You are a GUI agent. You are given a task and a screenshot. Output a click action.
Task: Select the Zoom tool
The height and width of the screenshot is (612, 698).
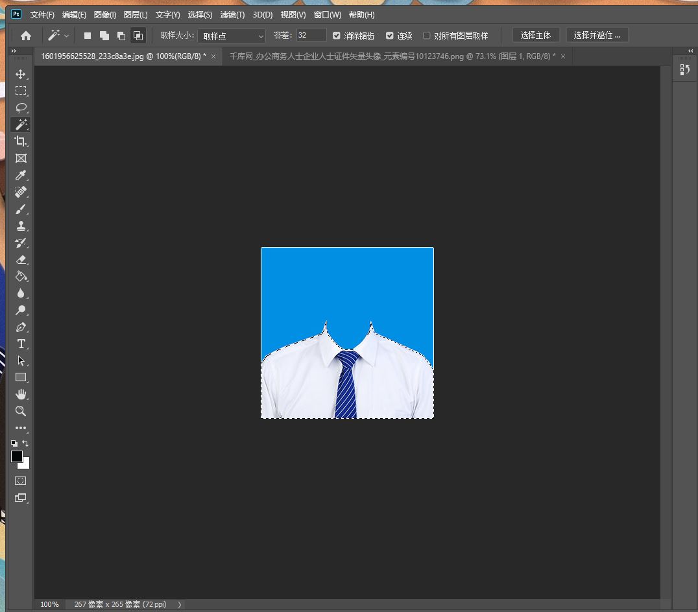21,412
